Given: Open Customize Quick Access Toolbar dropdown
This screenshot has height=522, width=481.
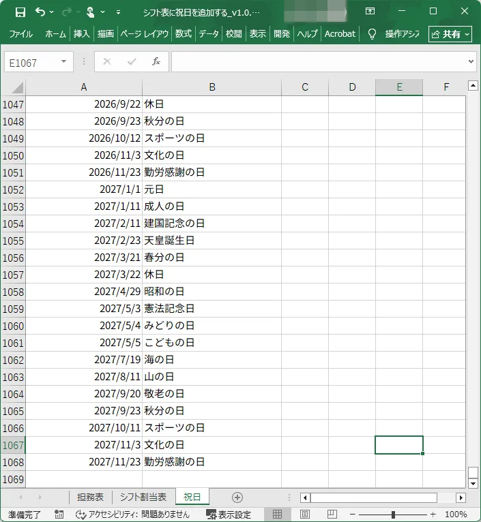Looking at the screenshot, I should [x=118, y=13].
